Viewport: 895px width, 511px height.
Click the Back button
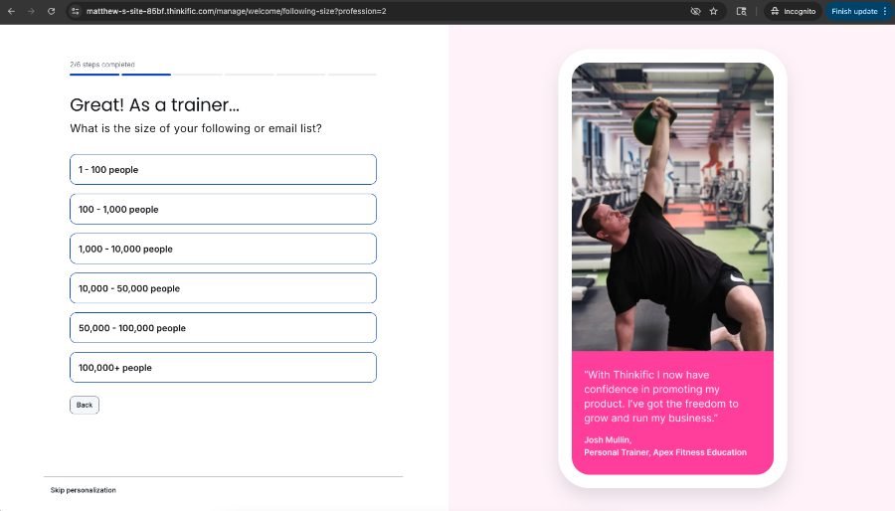(x=85, y=405)
